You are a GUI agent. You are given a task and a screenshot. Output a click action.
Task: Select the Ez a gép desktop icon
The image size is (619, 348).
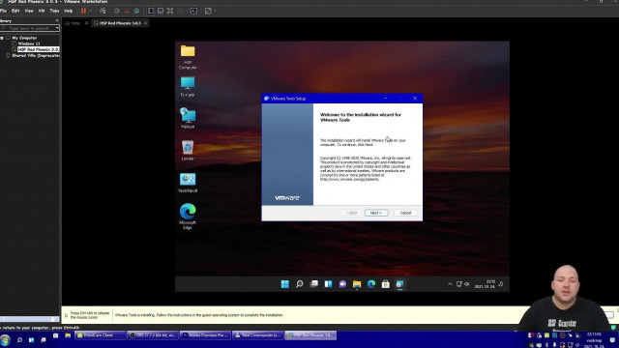pyautogui.click(x=188, y=87)
